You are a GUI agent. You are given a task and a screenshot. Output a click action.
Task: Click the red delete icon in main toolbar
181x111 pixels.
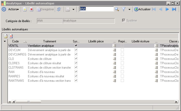pos(32,9)
